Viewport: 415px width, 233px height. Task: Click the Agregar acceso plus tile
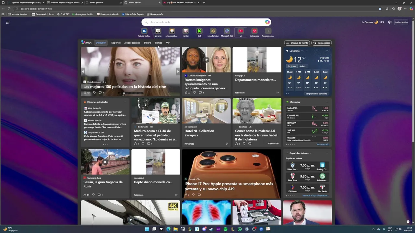tap(268, 32)
